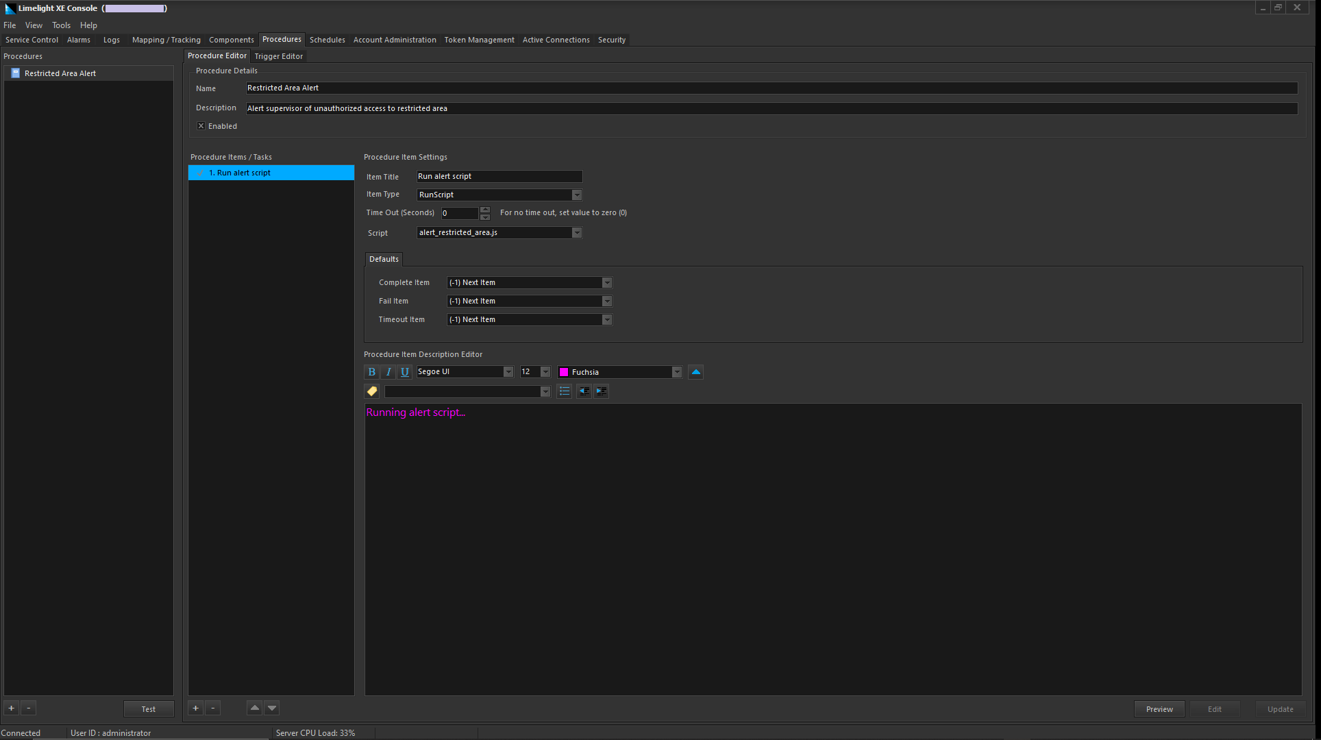The image size is (1321, 740).
Task: Open the Fuchsia color dropdown
Action: (677, 372)
